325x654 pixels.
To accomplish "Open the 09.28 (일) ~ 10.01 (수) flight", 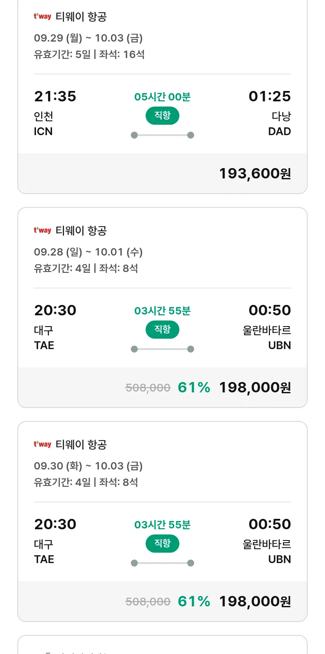I will click(88, 252).
